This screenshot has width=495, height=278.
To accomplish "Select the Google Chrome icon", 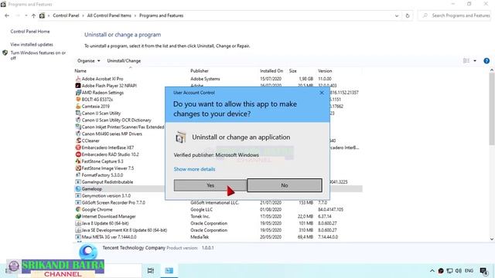I will tap(78, 209).
